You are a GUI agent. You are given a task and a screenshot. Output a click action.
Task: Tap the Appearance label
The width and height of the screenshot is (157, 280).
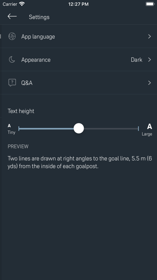click(x=36, y=60)
